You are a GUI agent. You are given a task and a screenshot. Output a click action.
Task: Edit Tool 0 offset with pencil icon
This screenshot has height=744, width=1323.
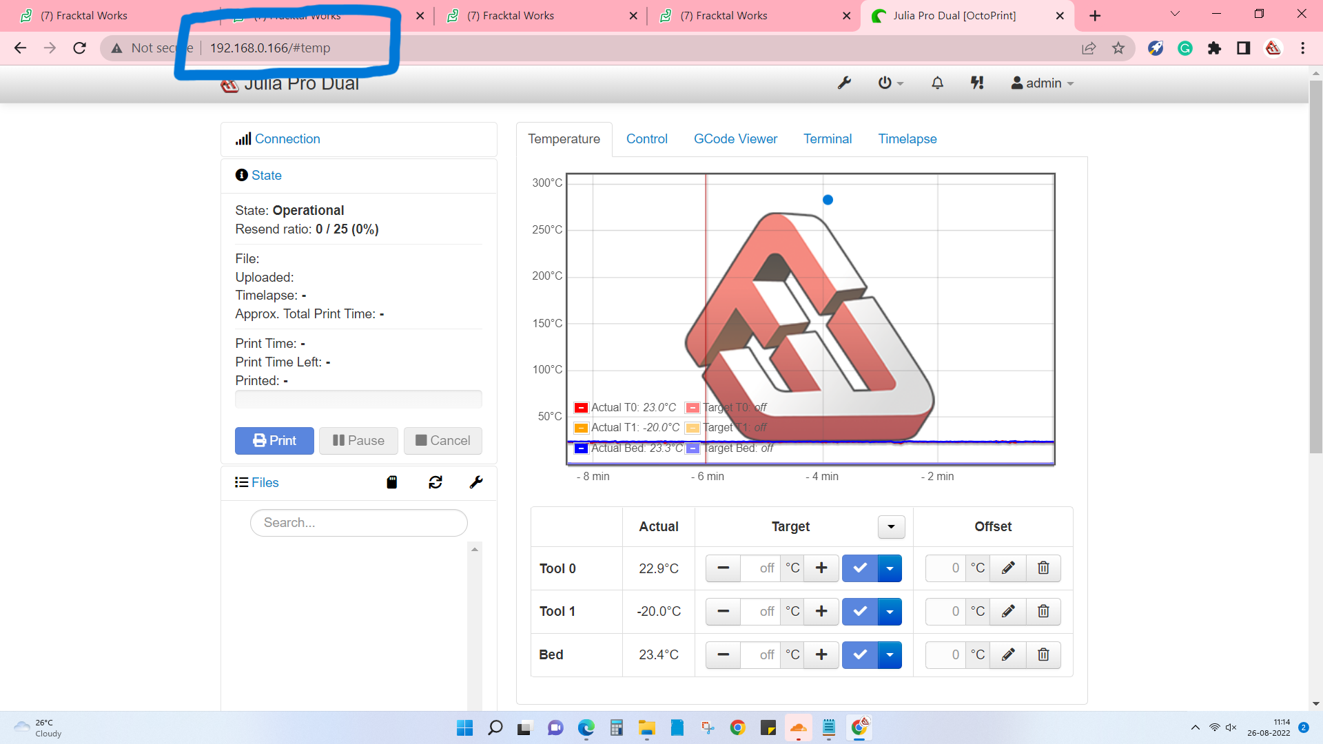1008,568
